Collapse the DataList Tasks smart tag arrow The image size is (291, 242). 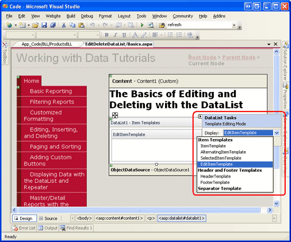200,117
